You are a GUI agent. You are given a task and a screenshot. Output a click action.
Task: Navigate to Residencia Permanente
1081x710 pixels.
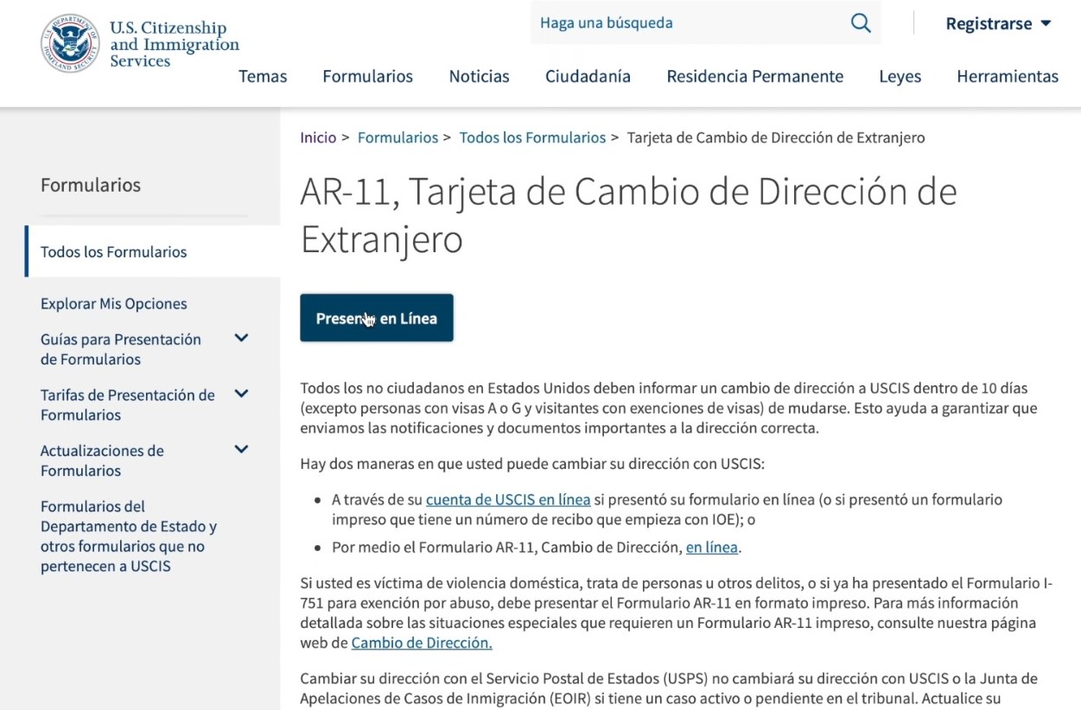(754, 77)
